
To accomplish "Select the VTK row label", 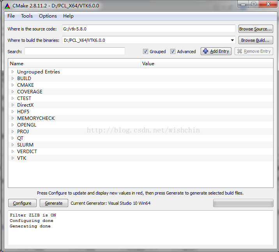I will [x=22, y=158].
